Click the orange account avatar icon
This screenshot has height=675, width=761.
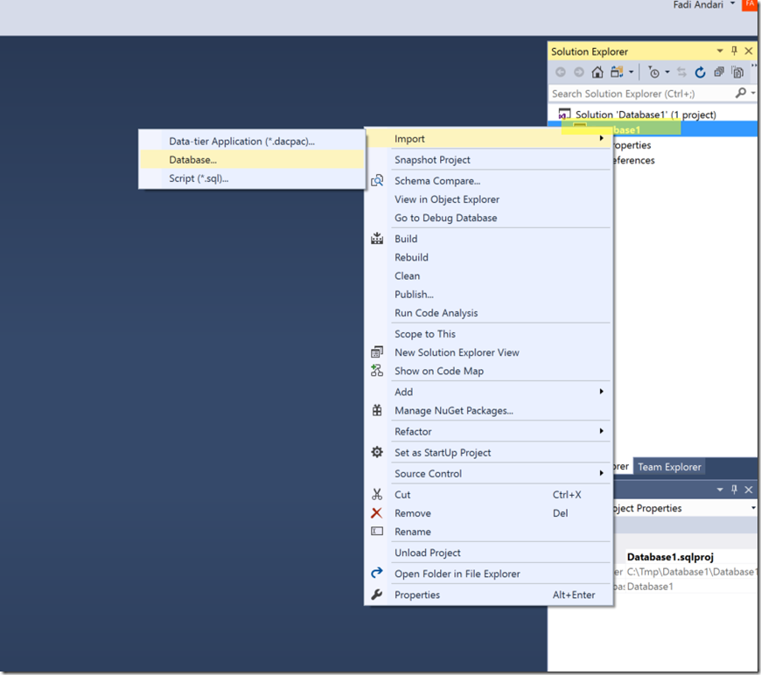[750, 4]
